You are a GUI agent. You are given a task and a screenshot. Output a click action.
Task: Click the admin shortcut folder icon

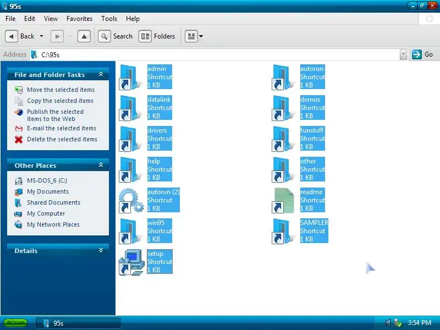coord(131,77)
